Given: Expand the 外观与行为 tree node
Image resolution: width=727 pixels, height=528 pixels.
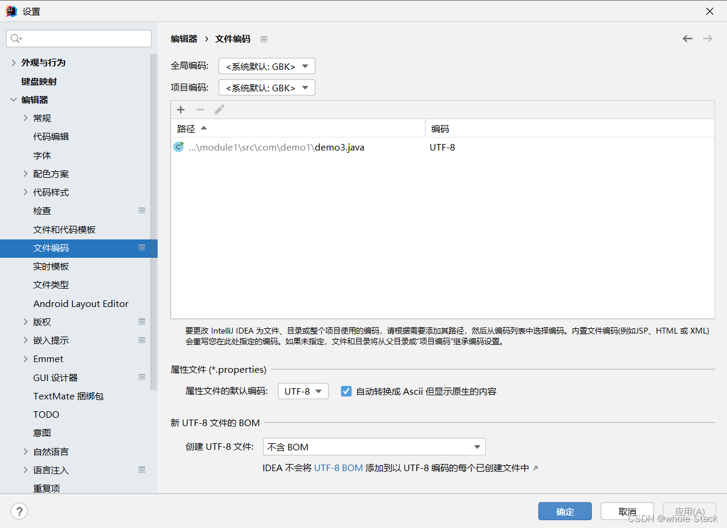Looking at the screenshot, I should [x=14, y=62].
